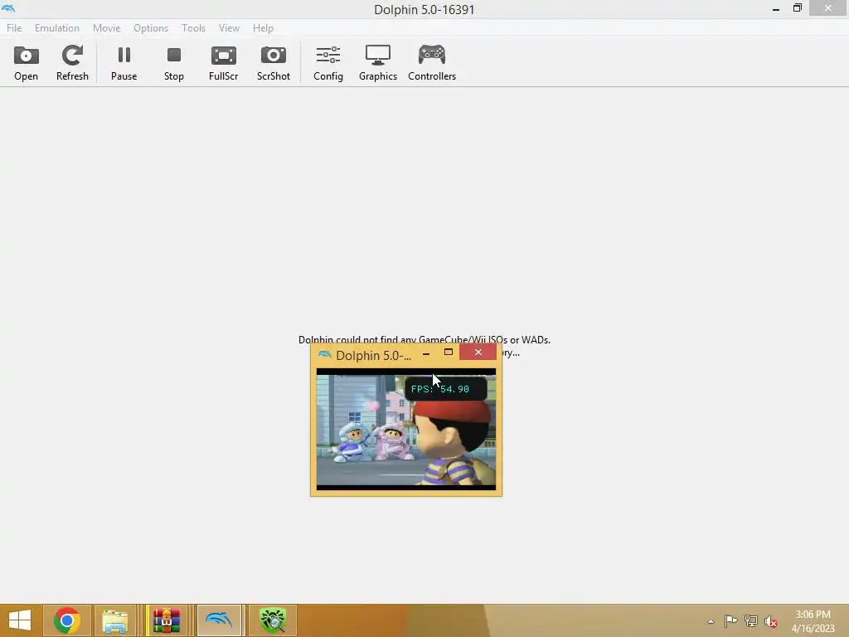Image resolution: width=849 pixels, height=637 pixels.
Task: Switch to Dolphin in taskbar
Action: click(219, 620)
